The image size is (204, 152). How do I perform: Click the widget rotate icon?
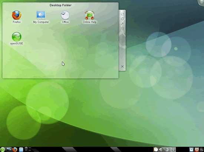coord(122,19)
